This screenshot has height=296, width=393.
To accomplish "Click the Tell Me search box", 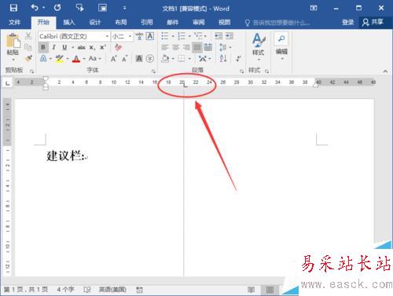I will coord(277,23).
